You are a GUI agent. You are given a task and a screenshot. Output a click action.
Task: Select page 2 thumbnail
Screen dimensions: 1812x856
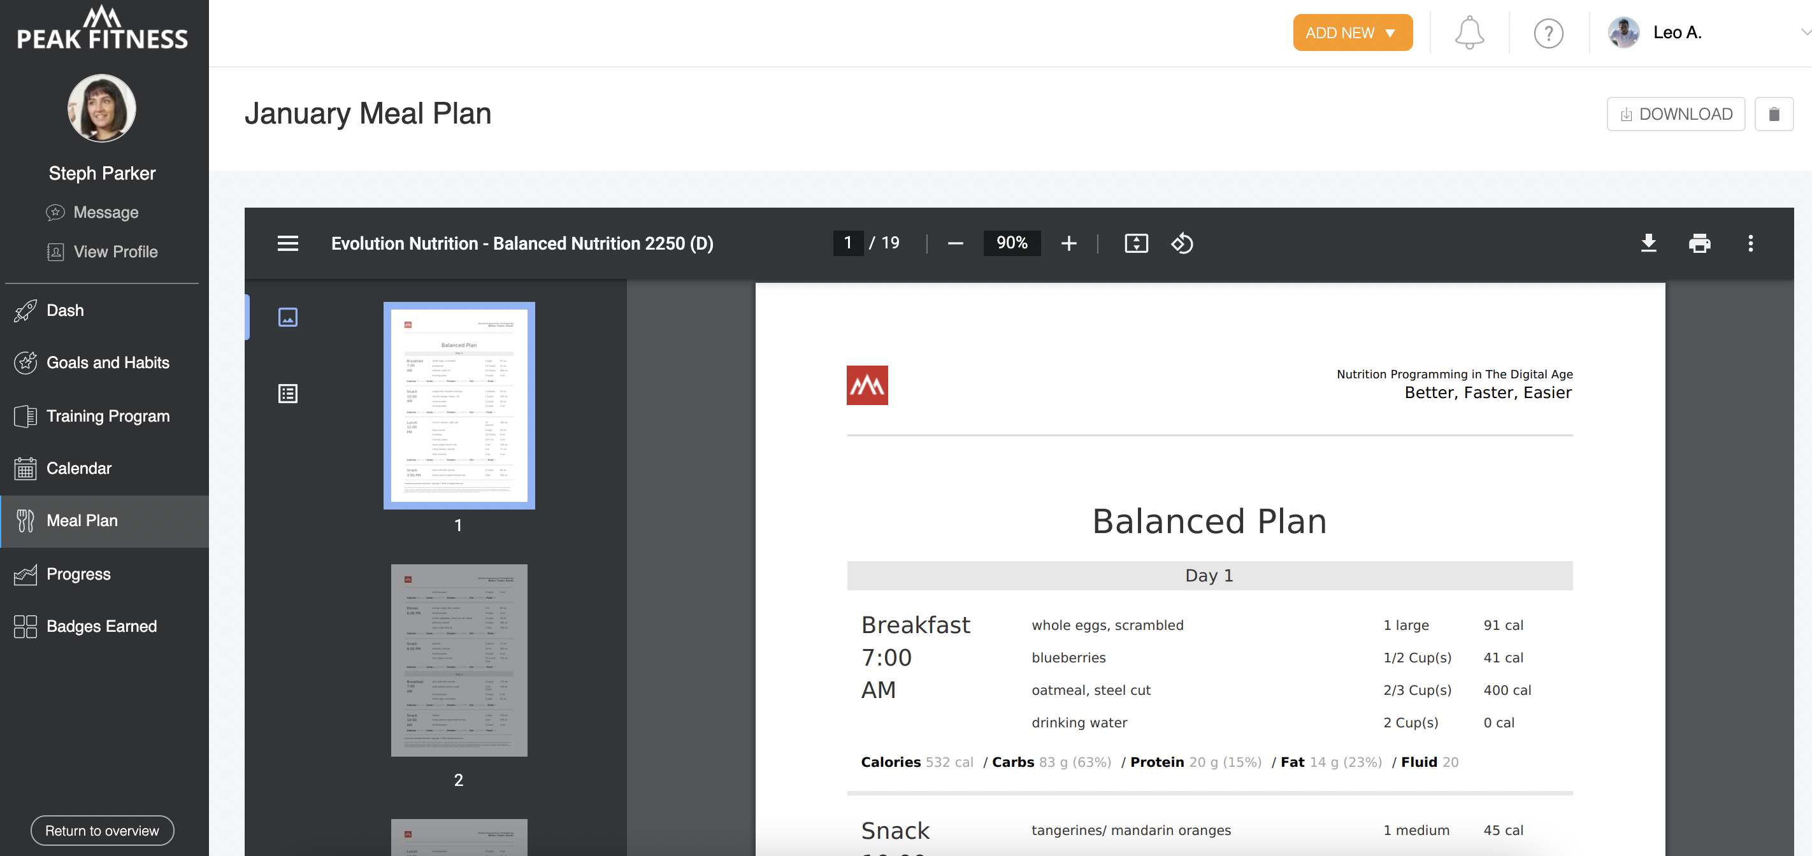point(459,660)
